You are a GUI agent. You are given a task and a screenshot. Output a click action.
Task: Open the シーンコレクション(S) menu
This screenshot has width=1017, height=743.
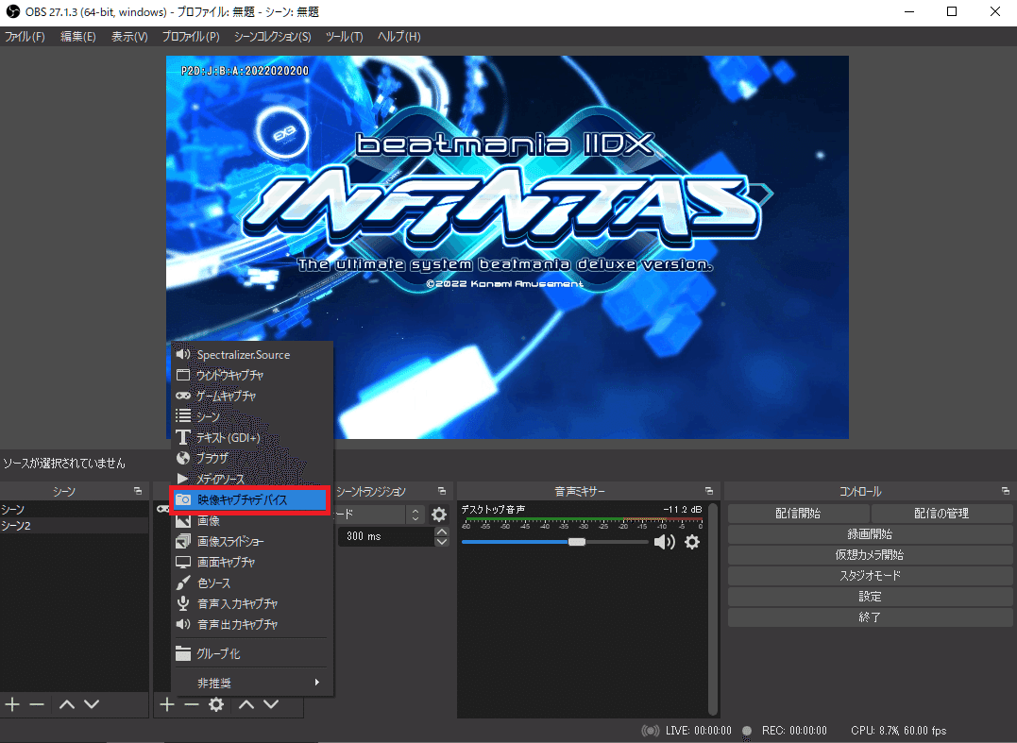272,36
